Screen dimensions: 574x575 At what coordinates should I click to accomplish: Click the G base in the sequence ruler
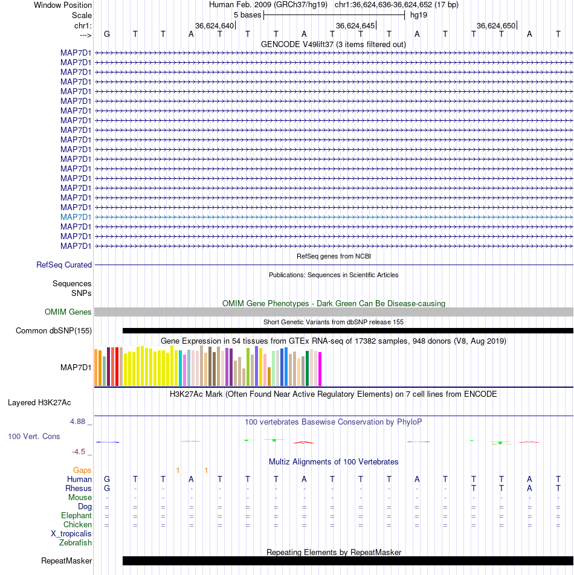tap(107, 34)
